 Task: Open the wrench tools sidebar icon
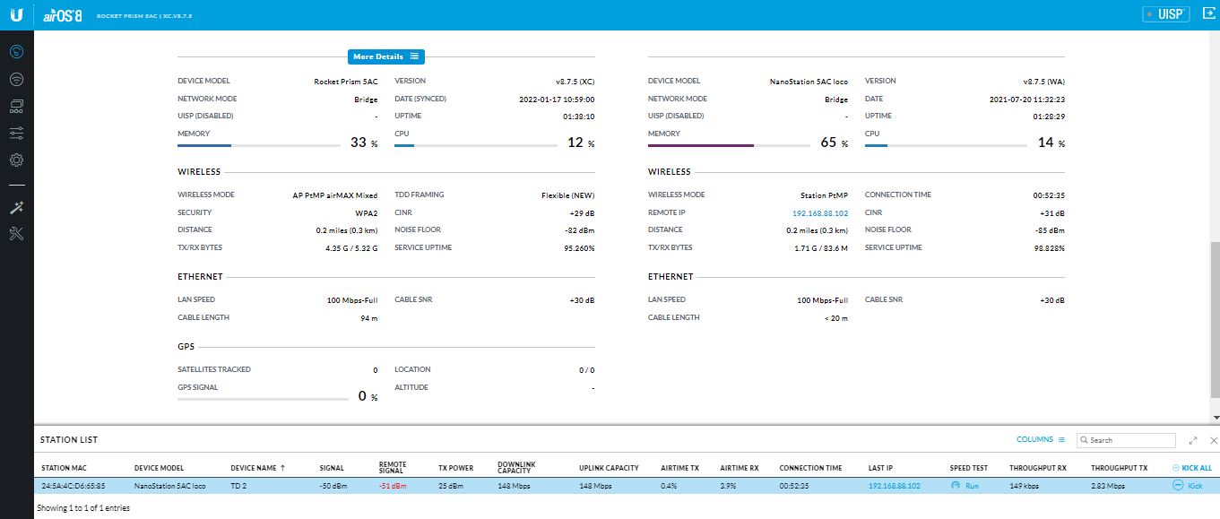[16, 234]
